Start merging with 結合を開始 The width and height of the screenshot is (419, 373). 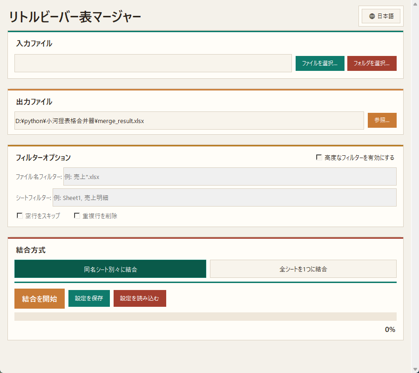pos(40,298)
